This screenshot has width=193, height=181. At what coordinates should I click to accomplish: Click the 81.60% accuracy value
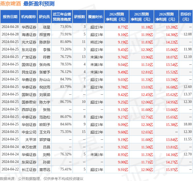point(66,42)
